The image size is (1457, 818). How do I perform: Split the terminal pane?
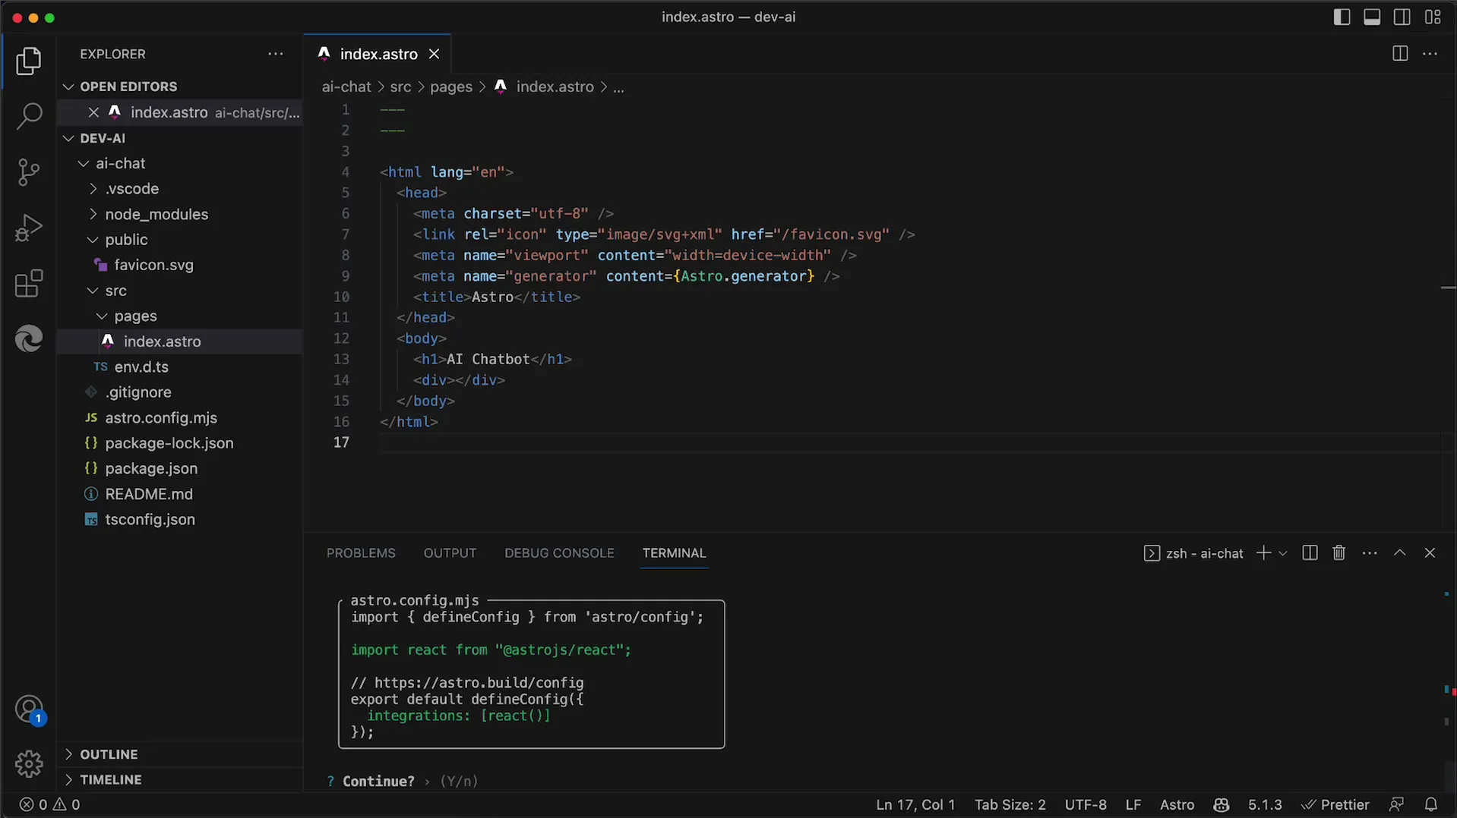[1310, 553]
